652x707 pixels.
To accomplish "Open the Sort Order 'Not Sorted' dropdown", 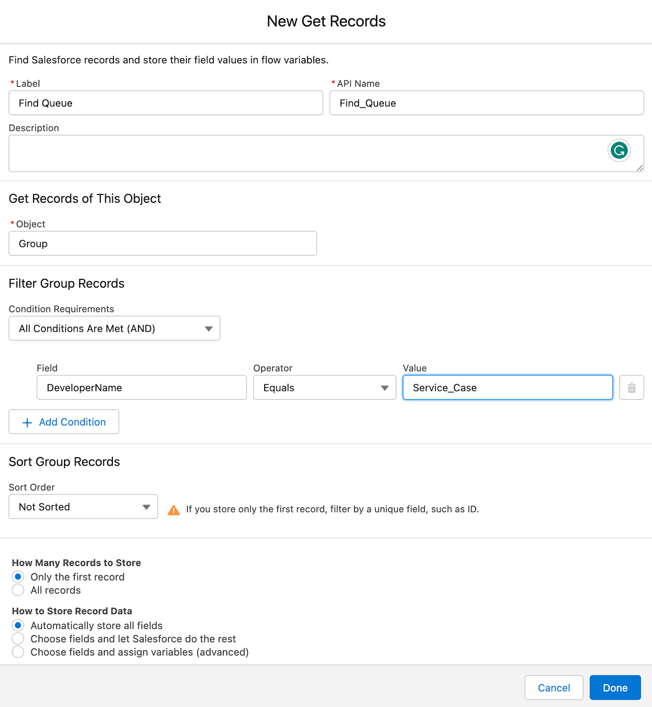I will (83, 507).
